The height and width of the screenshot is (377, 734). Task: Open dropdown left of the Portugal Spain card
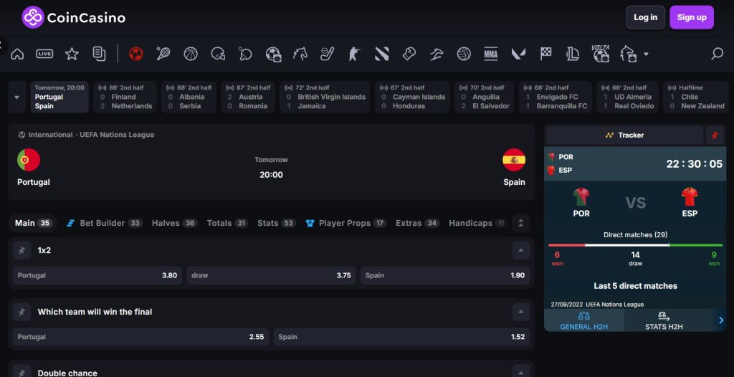coord(17,97)
